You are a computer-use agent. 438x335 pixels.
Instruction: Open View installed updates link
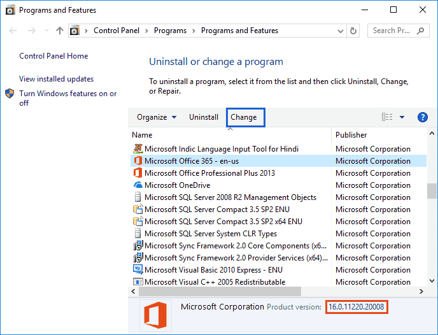pyautogui.click(x=56, y=79)
